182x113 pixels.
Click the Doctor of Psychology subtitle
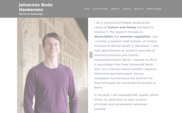[31, 14]
